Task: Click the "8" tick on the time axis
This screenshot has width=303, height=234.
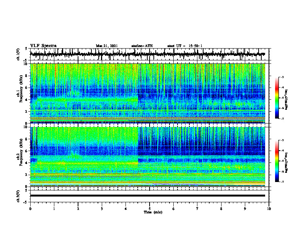Action: [221, 209]
